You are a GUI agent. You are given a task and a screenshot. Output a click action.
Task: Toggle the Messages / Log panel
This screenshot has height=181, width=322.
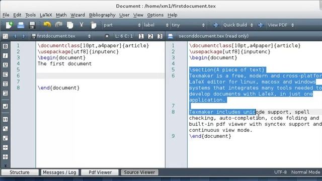(x=59, y=172)
